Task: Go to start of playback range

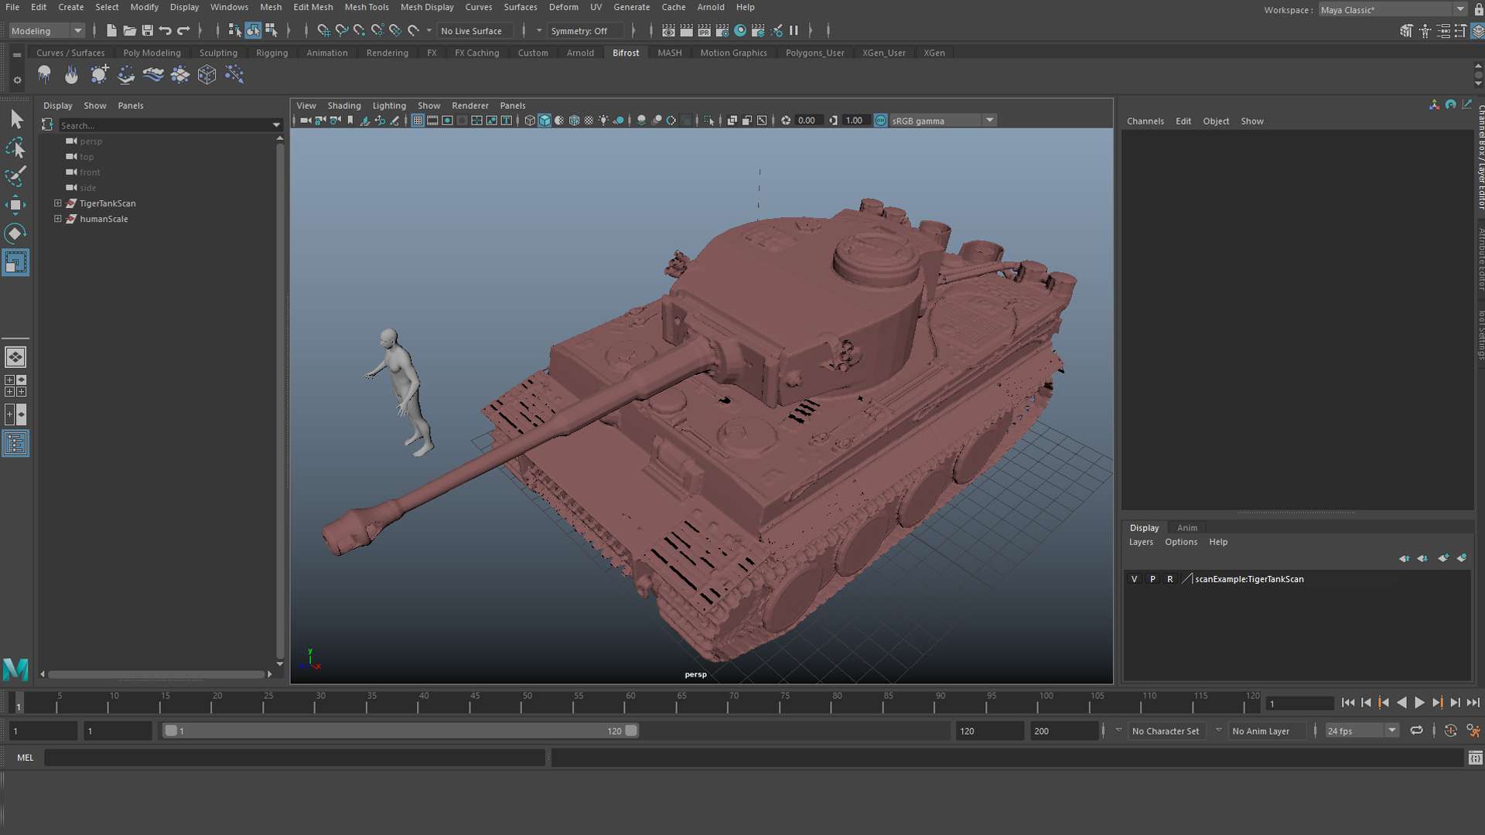Action: [x=1348, y=703]
